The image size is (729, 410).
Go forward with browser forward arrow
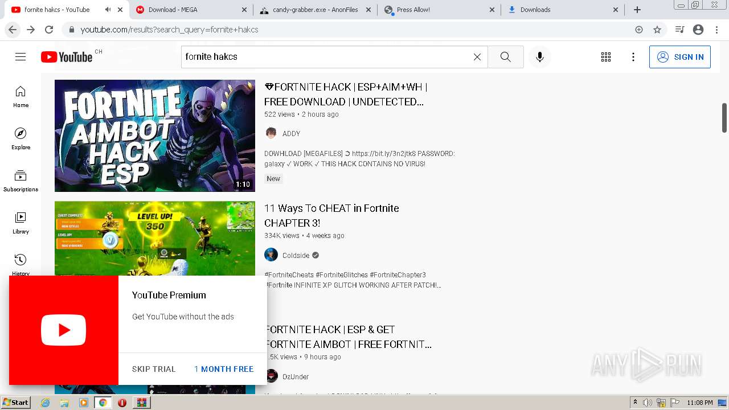(31, 30)
